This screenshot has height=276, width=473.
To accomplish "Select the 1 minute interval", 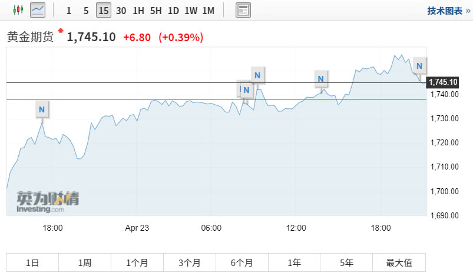I will tap(69, 11).
